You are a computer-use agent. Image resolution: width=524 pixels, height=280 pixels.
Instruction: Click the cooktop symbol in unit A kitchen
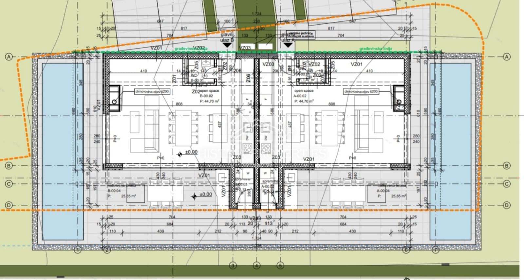tap(266, 147)
